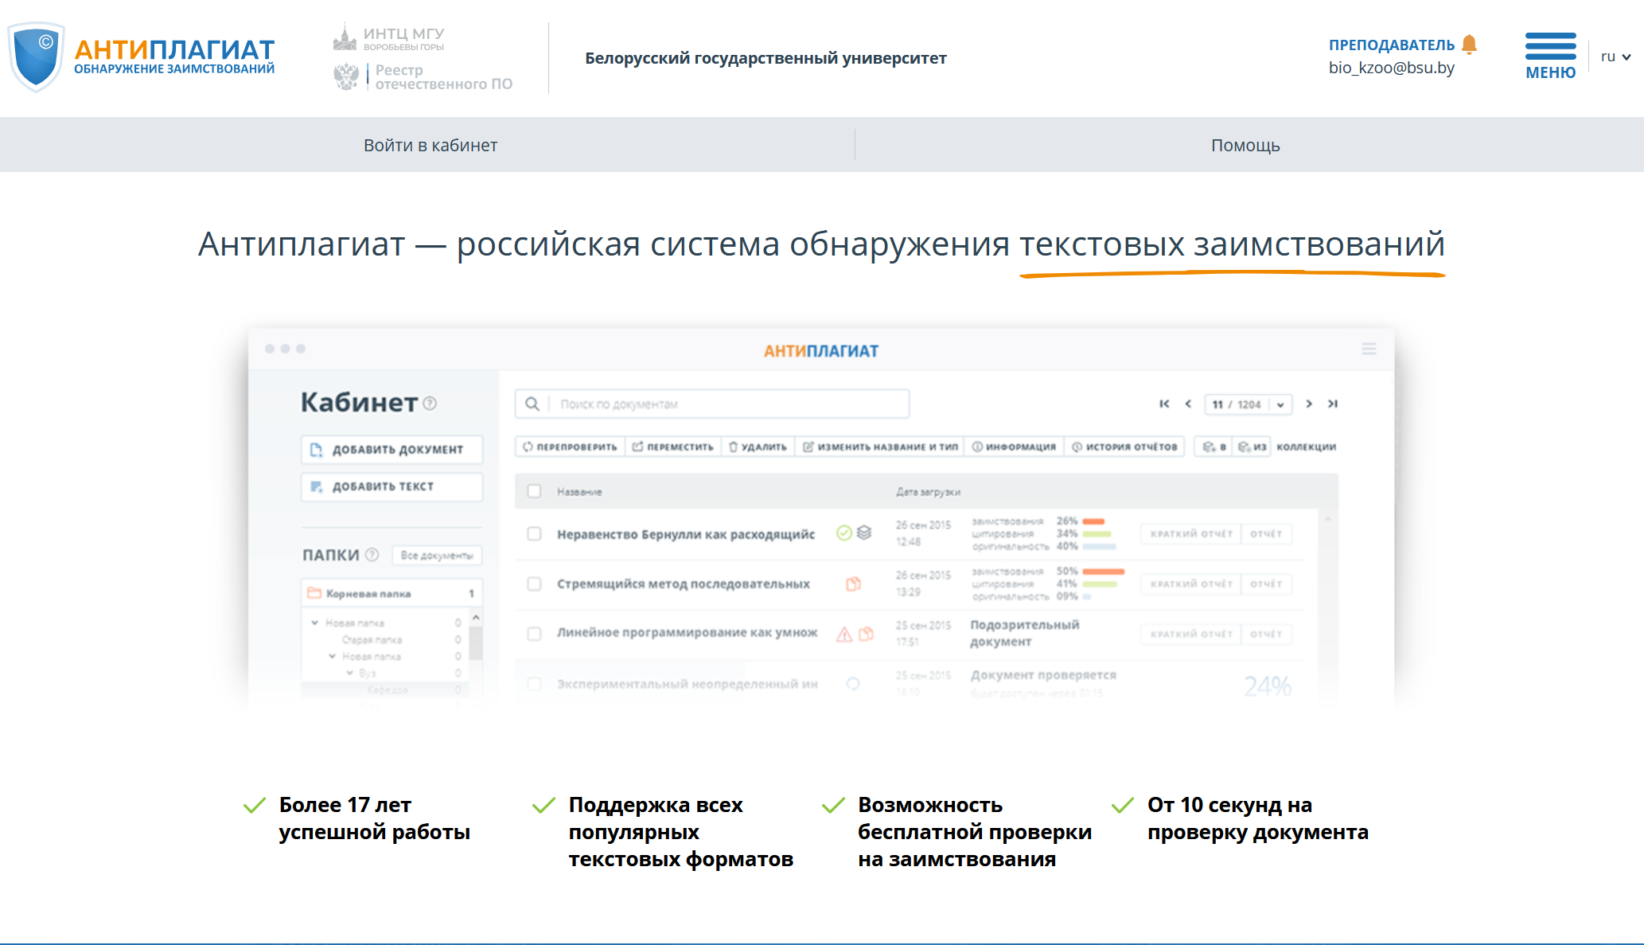Collapse Новая папка tree chevron in preview
This screenshot has height=945, width=1644.
coord(315,623)
